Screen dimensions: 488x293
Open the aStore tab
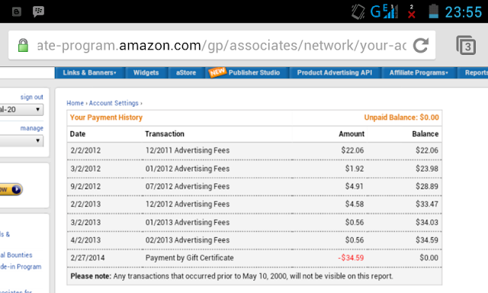[x=186, y=72]
